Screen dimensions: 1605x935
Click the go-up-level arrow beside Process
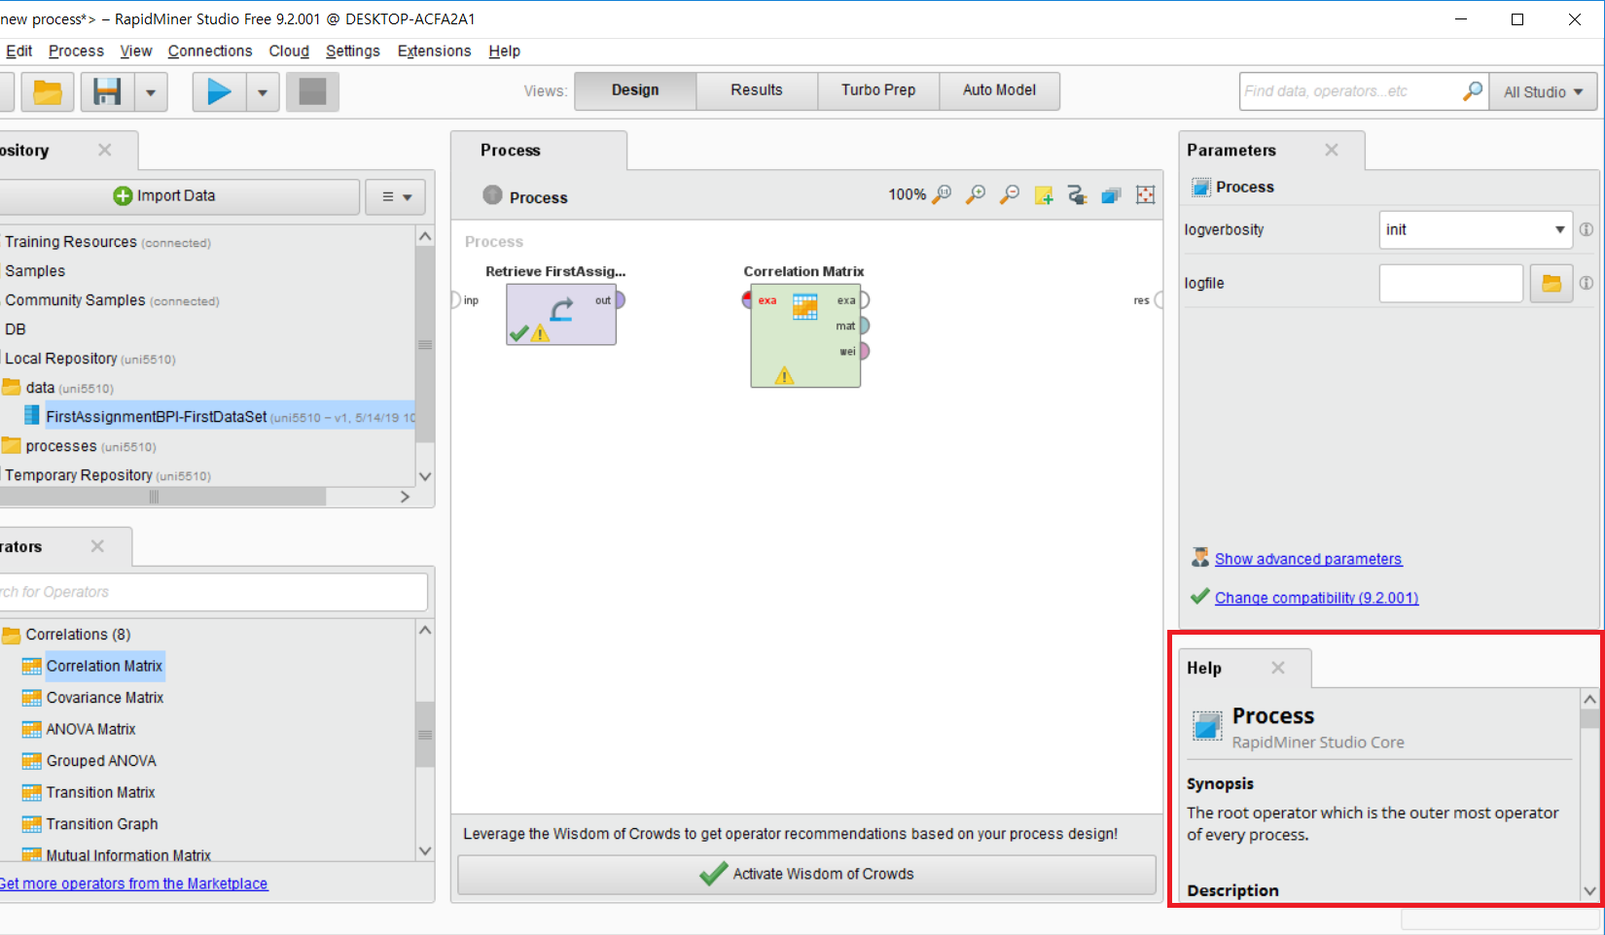pyautogui.click(x=493, y=195)
